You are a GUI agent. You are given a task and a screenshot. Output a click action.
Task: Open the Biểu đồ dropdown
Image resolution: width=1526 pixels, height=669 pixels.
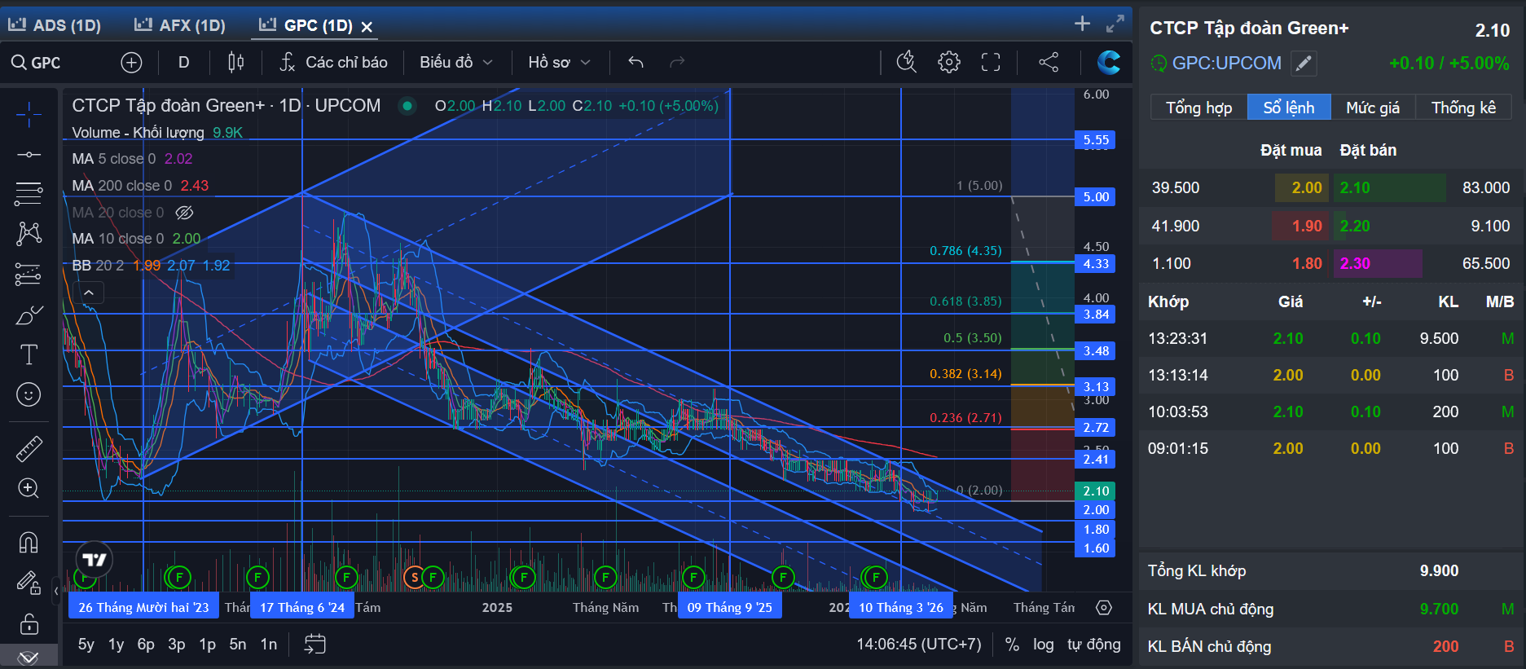pyautogui.click(x=455, y=63)
